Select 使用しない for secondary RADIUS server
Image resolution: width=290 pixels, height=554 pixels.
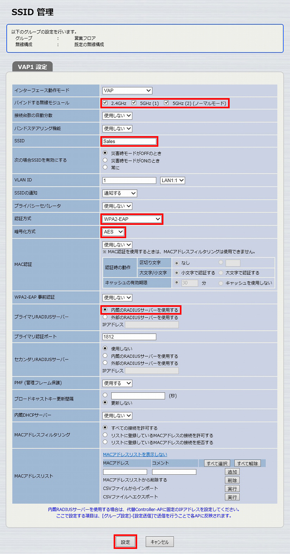pos(105,348)
